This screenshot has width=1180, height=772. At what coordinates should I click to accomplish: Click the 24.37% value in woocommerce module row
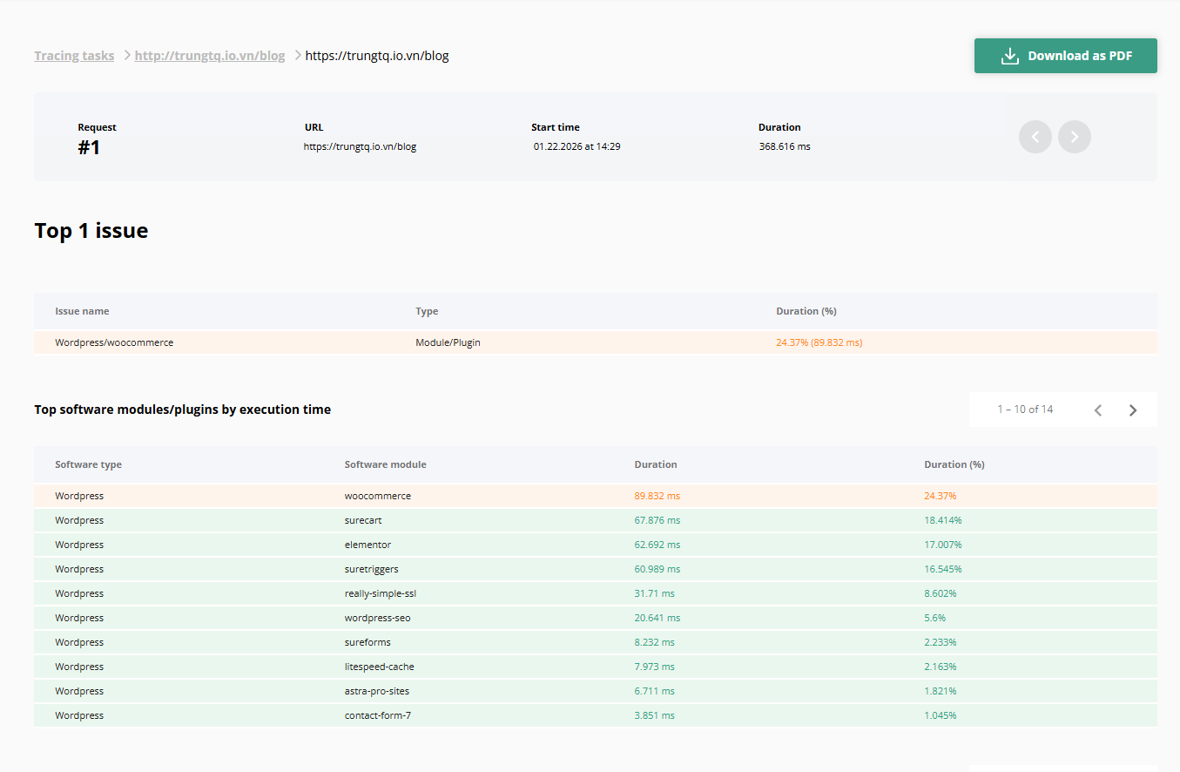(x=941, y=496)
